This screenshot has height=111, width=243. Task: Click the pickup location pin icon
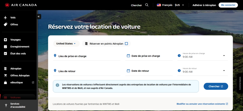coord(55,55)
